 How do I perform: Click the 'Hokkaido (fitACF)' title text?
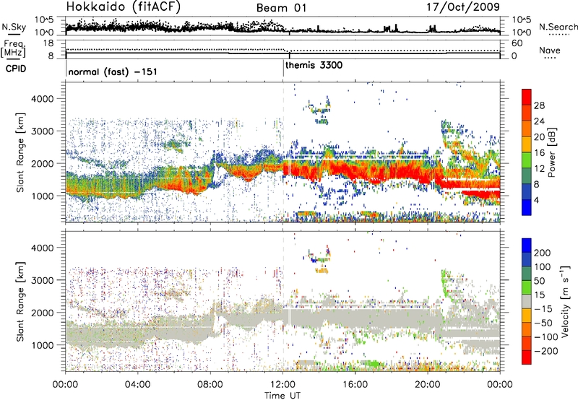pos(123,6)
